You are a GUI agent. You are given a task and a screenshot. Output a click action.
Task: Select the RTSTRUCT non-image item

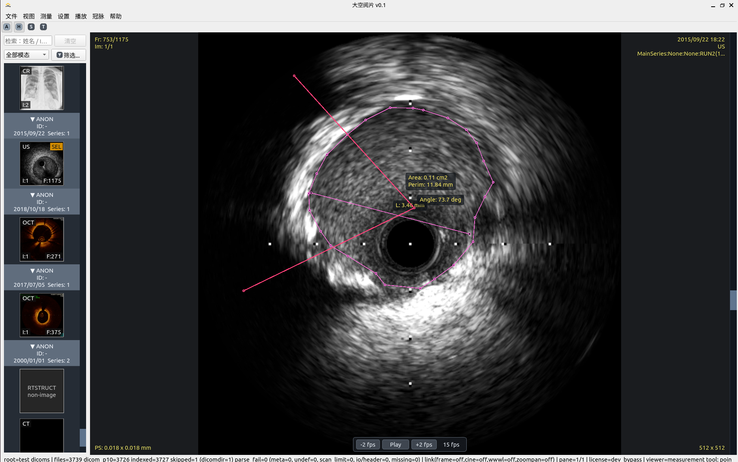(42, 391)
